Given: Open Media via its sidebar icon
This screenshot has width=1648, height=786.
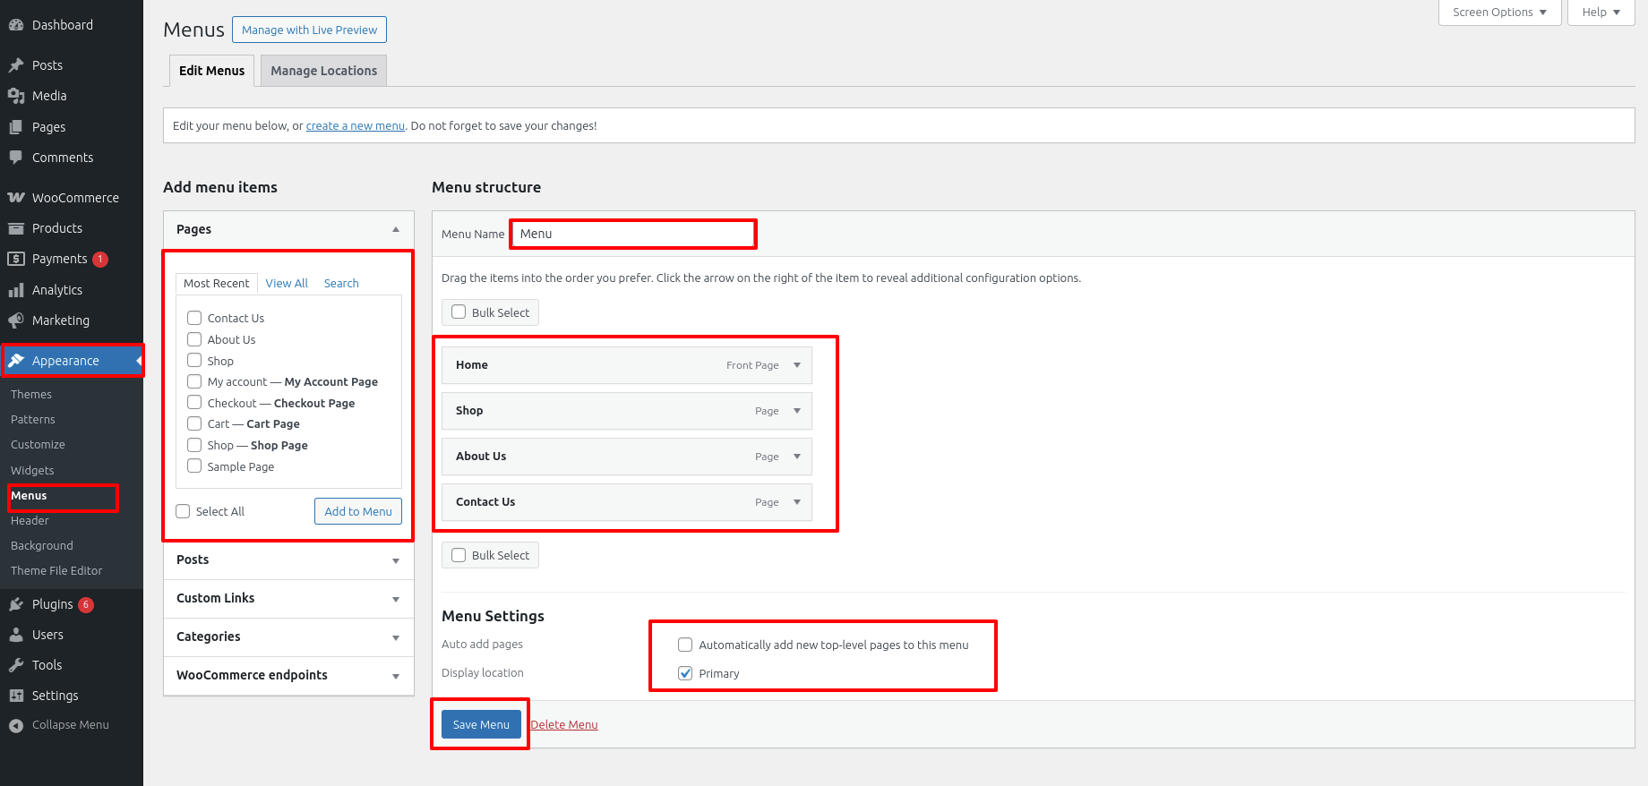Looking at the screenshot, I should (x=16, y=96).
